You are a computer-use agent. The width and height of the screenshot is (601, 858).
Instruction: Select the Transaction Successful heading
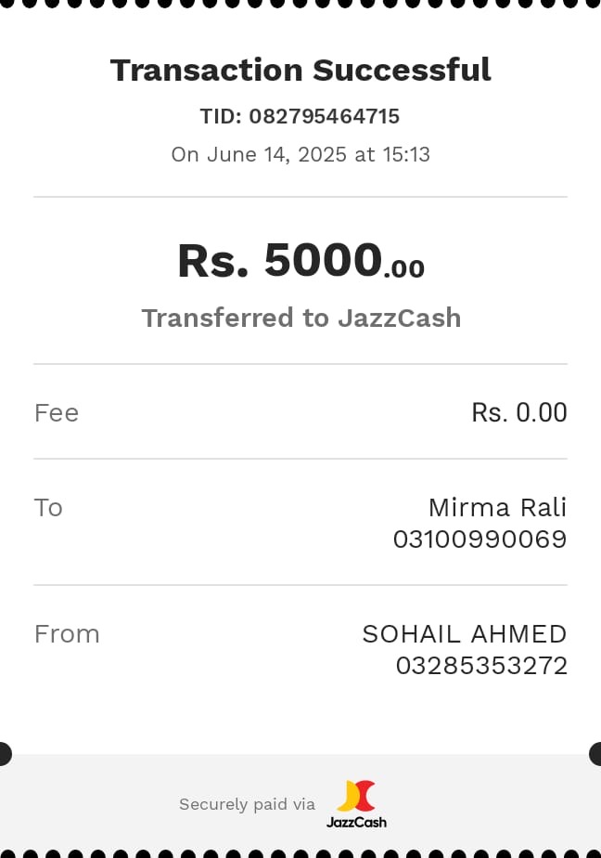coord(300,70)
